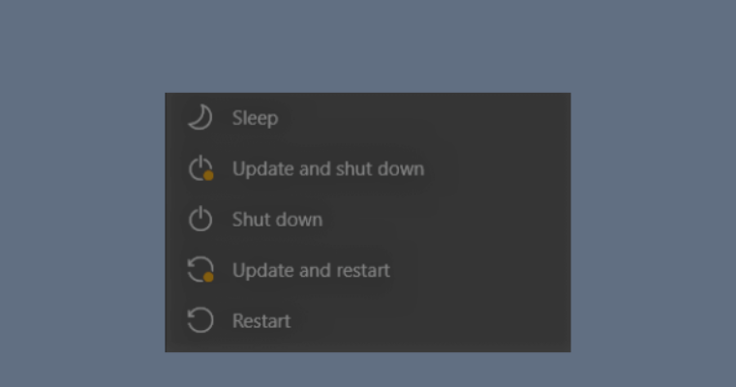The image size is (736, 387).
Task: Click the plain Restart circular arrow icon
Action: click(199, 320)
